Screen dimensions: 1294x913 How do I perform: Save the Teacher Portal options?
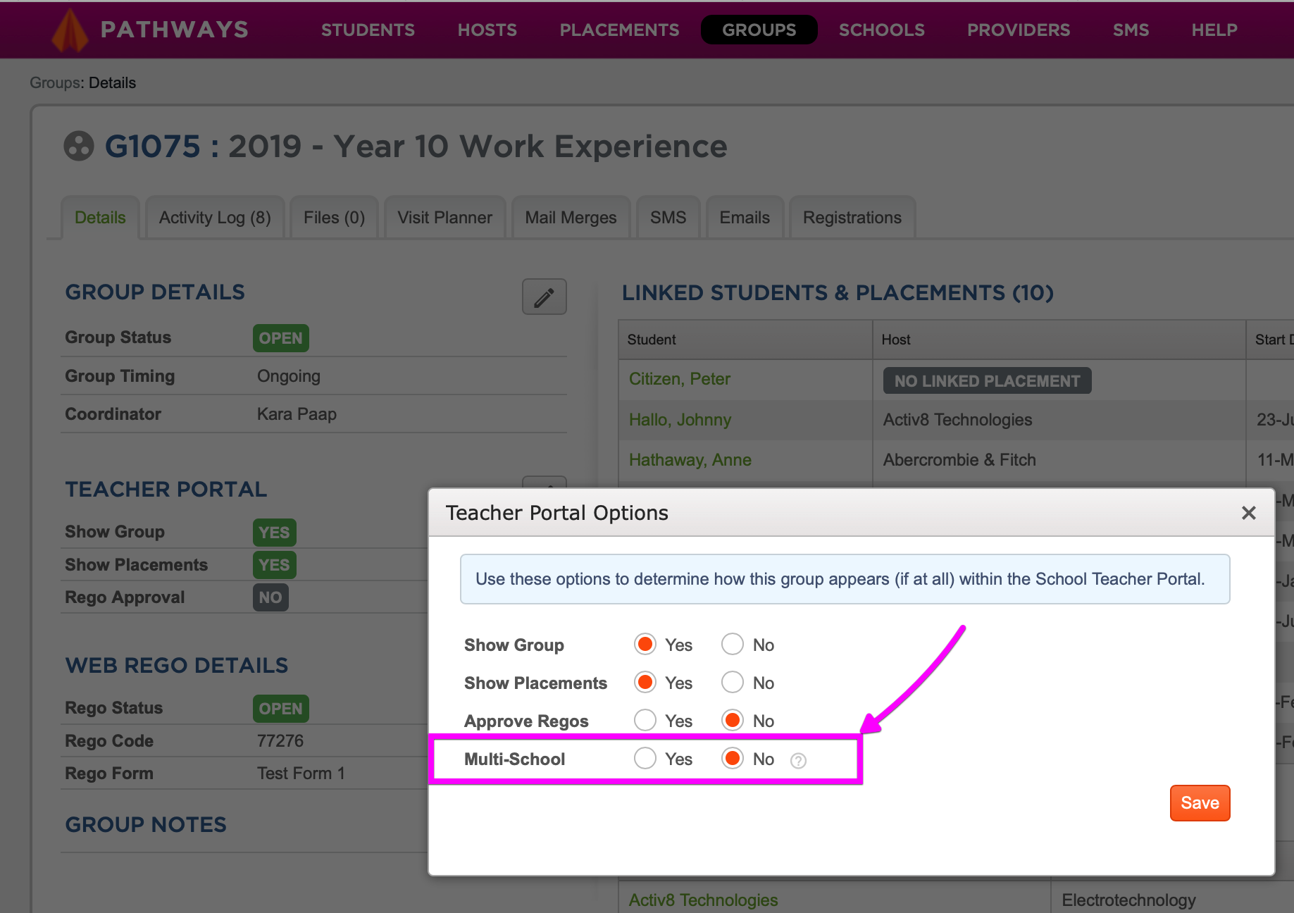coord(1199,802)
